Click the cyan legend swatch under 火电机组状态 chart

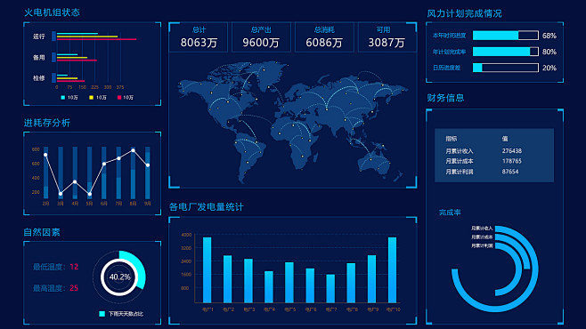(62, 97)
